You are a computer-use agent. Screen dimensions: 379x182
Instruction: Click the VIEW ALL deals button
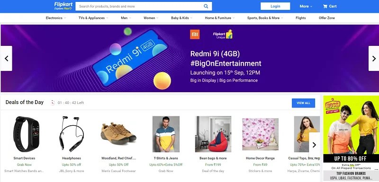coord(303,103)
